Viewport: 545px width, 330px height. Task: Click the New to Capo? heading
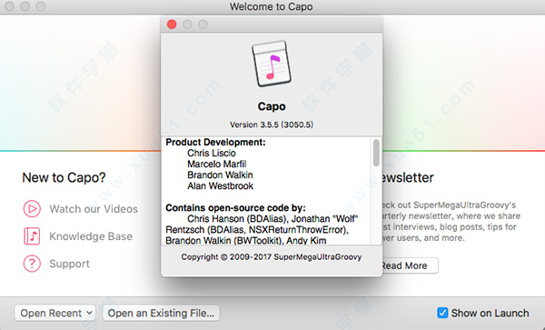pyautogui.click(x=64, y=177)
